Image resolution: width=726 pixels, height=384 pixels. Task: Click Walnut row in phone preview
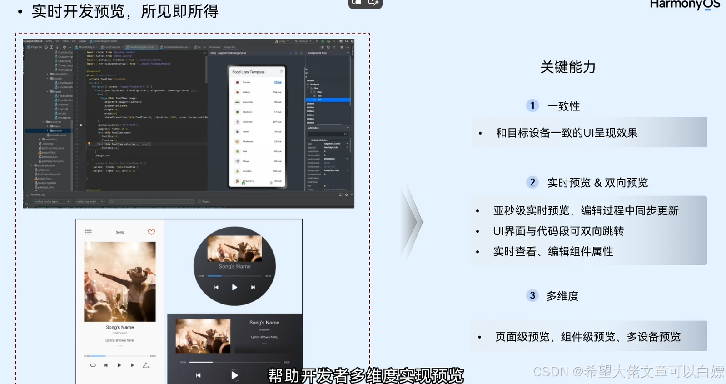click(257, 92)
